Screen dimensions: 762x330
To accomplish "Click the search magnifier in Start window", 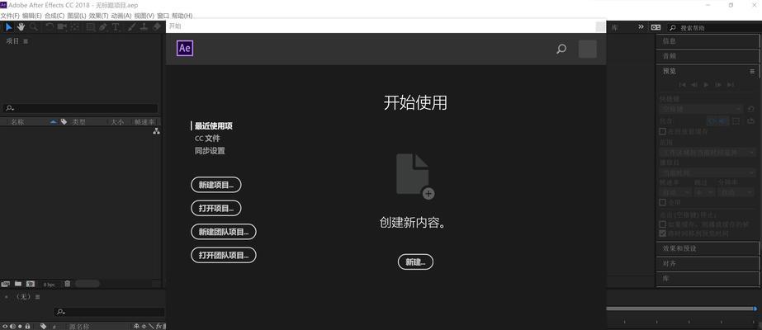I will click(561, 49).
